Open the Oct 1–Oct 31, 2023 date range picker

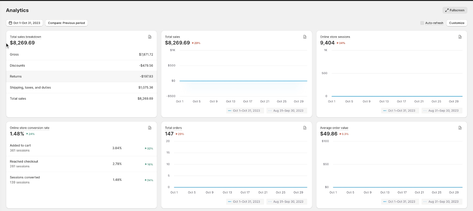pyautogui.click(x=24, y=23)
